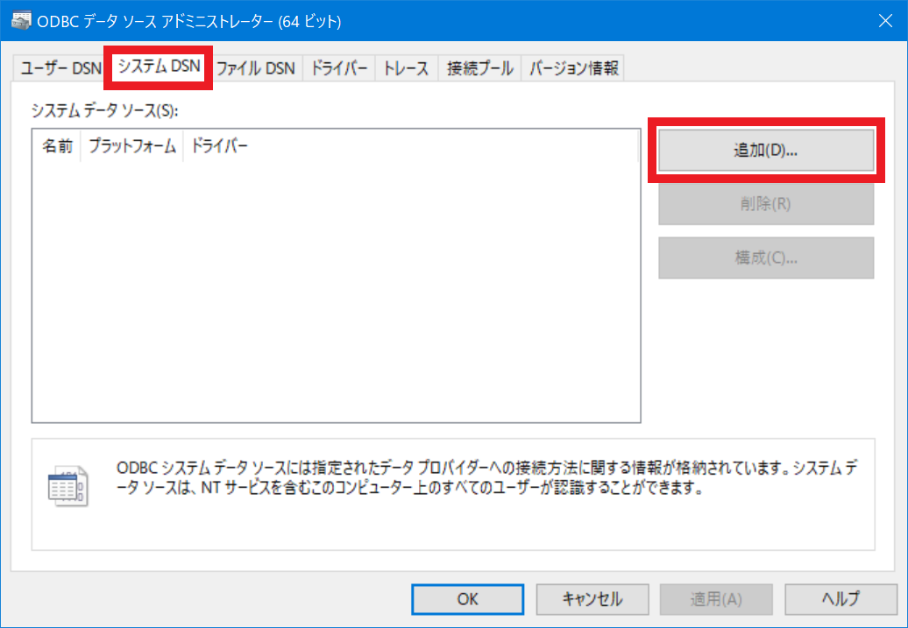The height and width of the screenshot is (628, 908).
Task: Click the ODBC システム データ ソース description text
Action: click(x=486, y=477)
